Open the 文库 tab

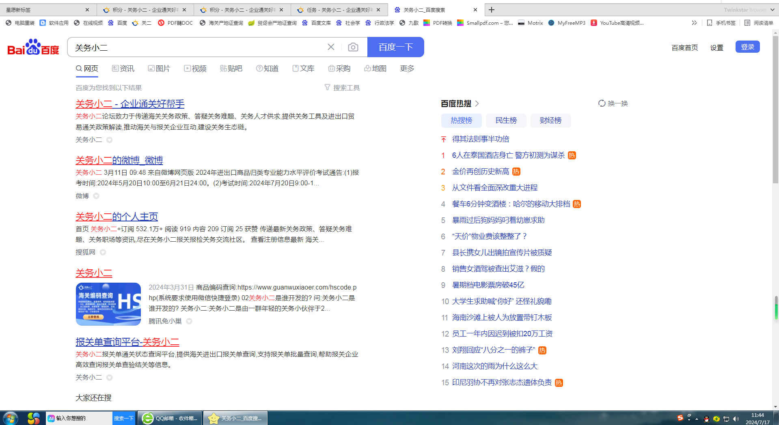click(303, 69)
